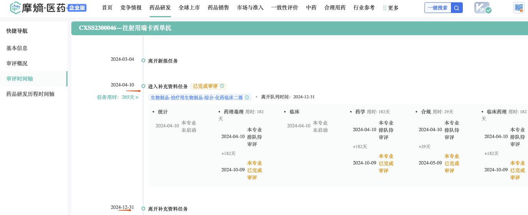Click the 一键搜索 search field
The width and height of the screenshot is (528, 215).
pos(438,8)
